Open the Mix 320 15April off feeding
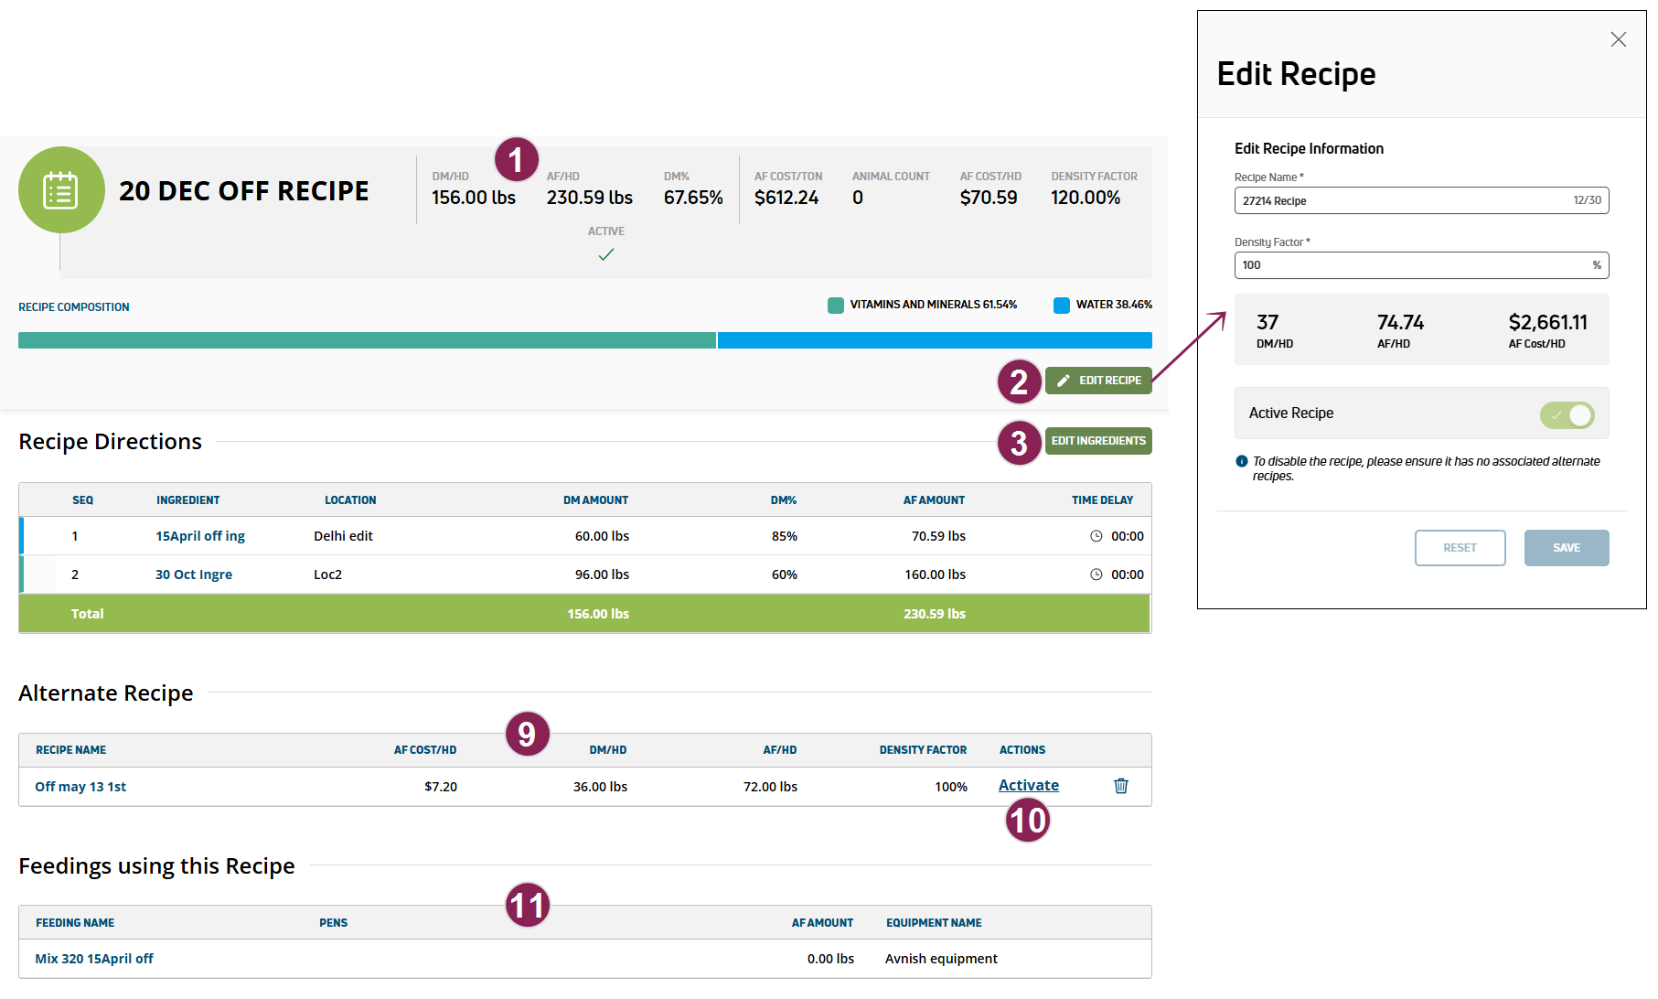Viewport: 1658px width, 999px height. (x=94, y=959)
